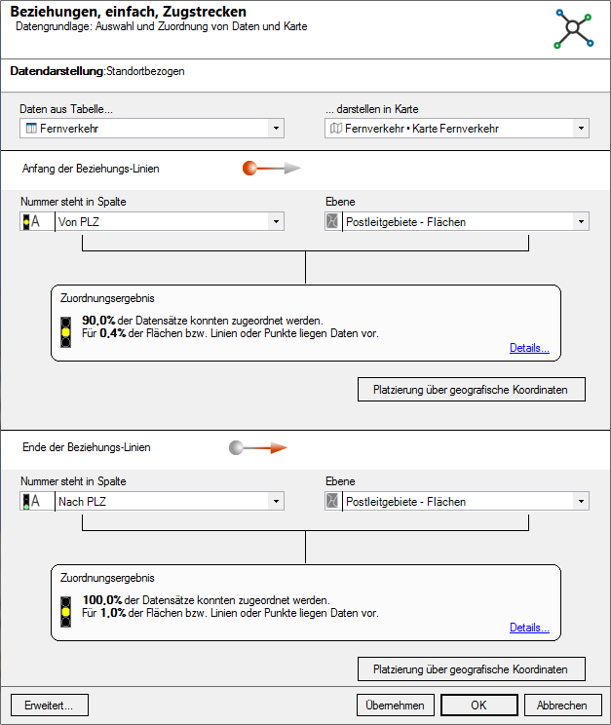The image size is (611, 725).
Task: Click the Übernehmen button
Action: click(x=395, y=706)
